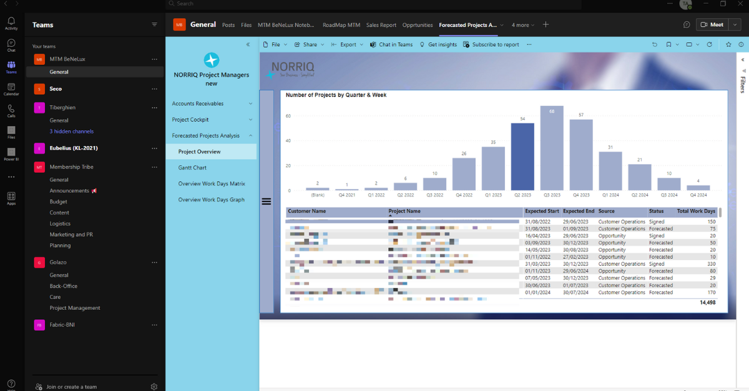Open Files app in the left rail

pyautogui.click(x=11, y=132)
